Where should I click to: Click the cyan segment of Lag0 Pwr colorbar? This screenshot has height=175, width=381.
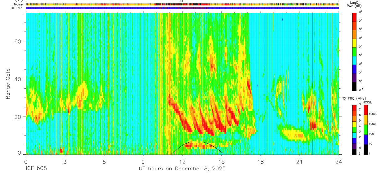tap(354, 60)
